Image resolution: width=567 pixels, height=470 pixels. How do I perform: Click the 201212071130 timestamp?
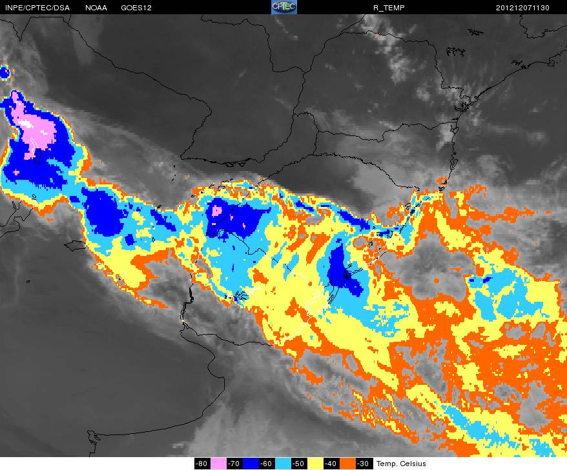tap(522, 8)
